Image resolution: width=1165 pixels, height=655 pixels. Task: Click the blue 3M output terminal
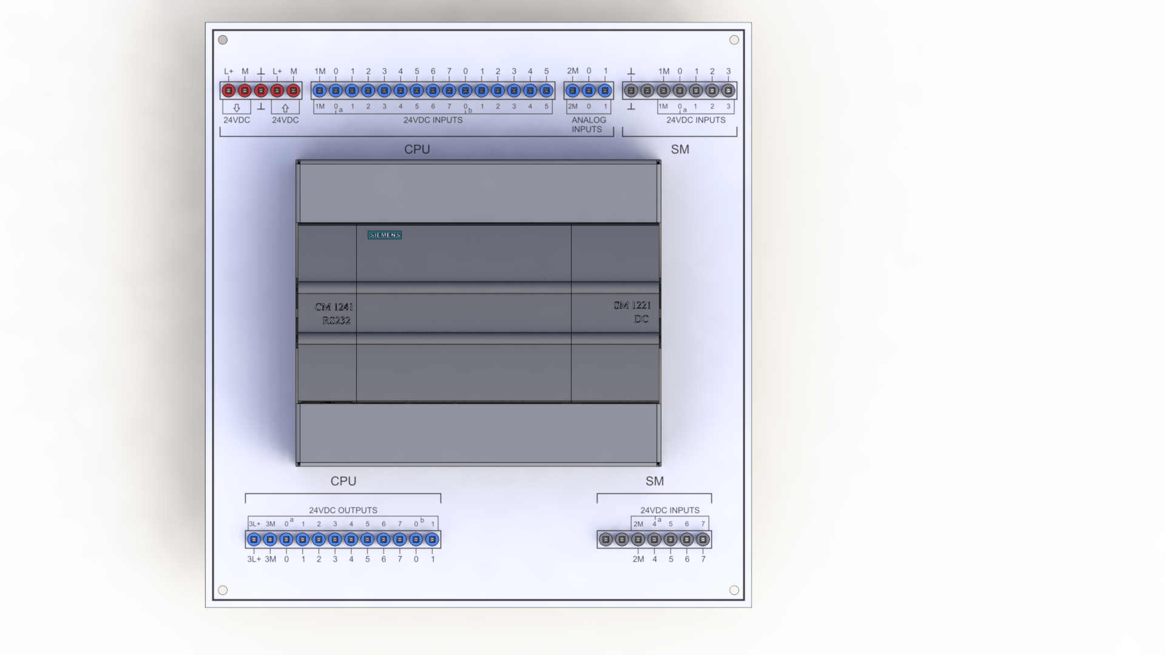pyautogui.click(x=271, y=539)
